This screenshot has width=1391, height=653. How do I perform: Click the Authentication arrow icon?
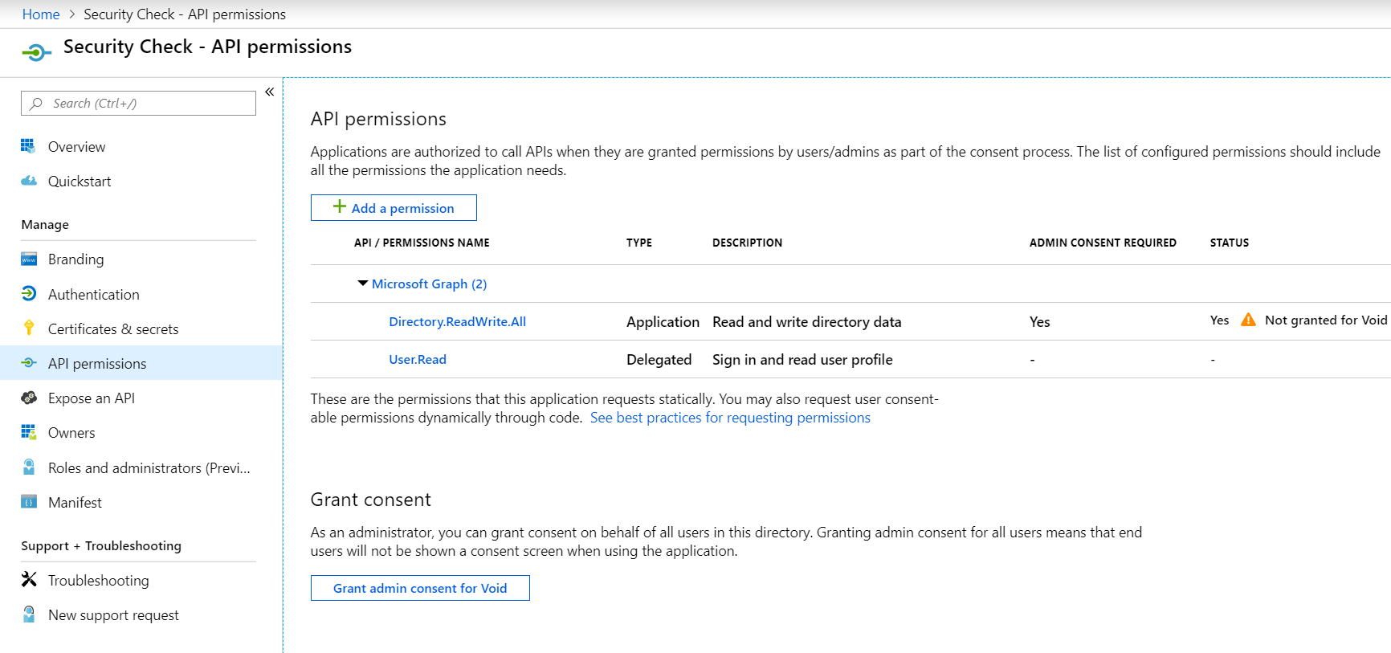coord(29,294)
